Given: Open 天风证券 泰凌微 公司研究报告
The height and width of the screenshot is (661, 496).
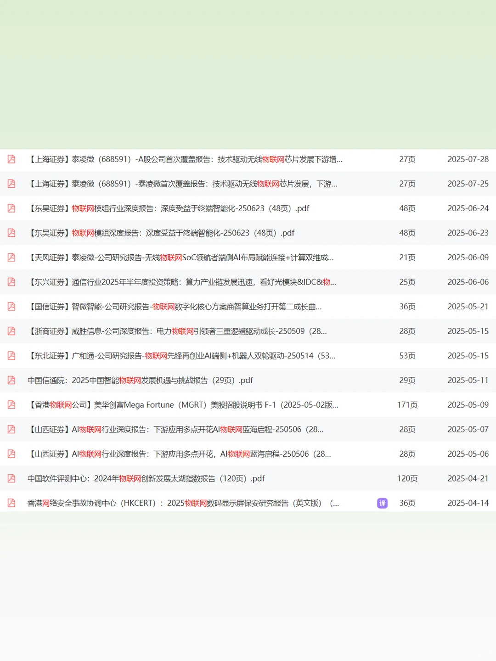Looking at the screenshot, I should (x=180, y=258).
